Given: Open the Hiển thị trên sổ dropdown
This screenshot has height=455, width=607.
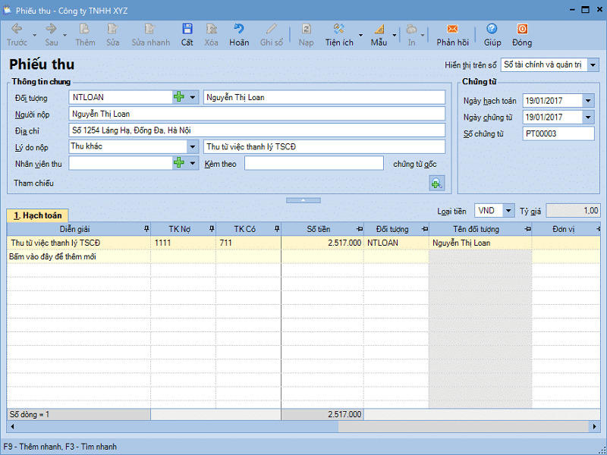Looking at the screenshot, I should [593, 65].
